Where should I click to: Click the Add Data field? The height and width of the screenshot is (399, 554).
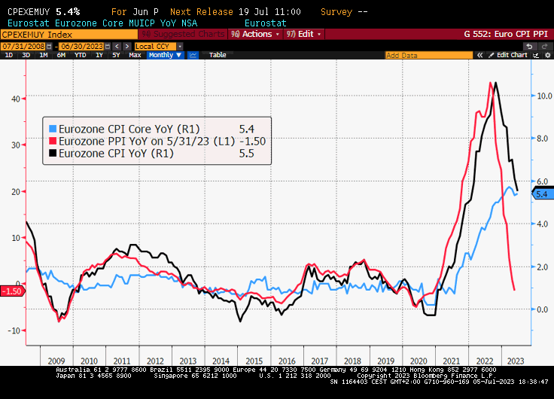[x=428, y=55]
